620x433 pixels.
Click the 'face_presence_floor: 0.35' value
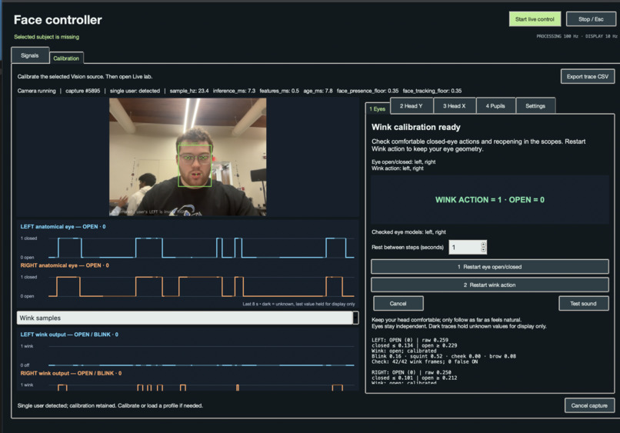(x=368, y=91)
